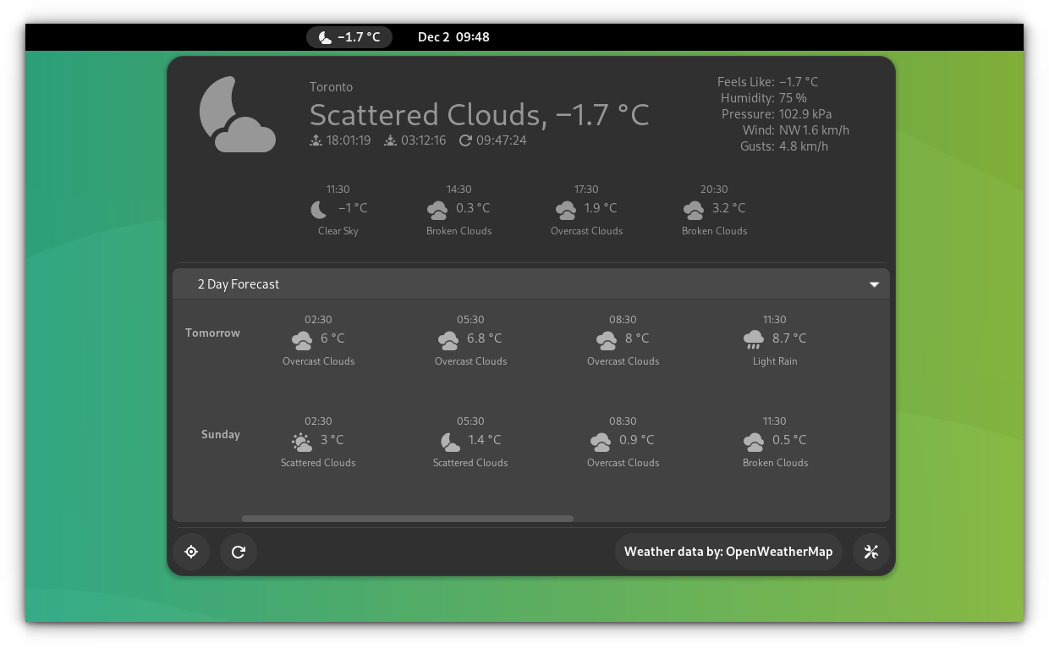The height and width of the screenshot is (649, 1049).
Task: Click Weather data by OpenWeatherMap button
Action: click(x=728, y=552)
